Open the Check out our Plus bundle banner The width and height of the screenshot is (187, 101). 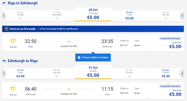[x=93, y=29]
